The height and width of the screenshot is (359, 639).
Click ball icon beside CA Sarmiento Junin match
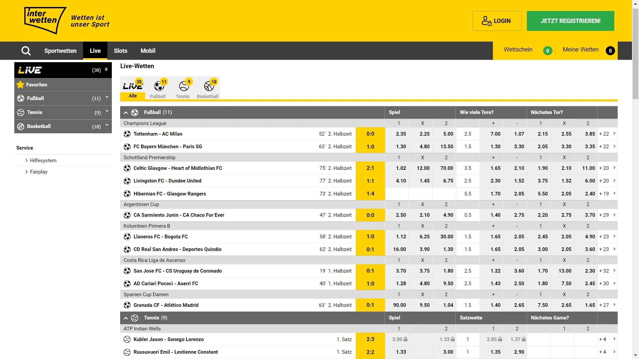[x=127, y=215]
